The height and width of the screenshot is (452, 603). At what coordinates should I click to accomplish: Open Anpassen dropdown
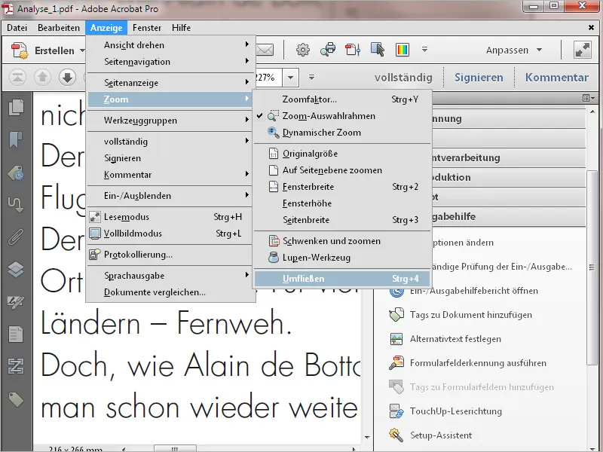point(514,50)
